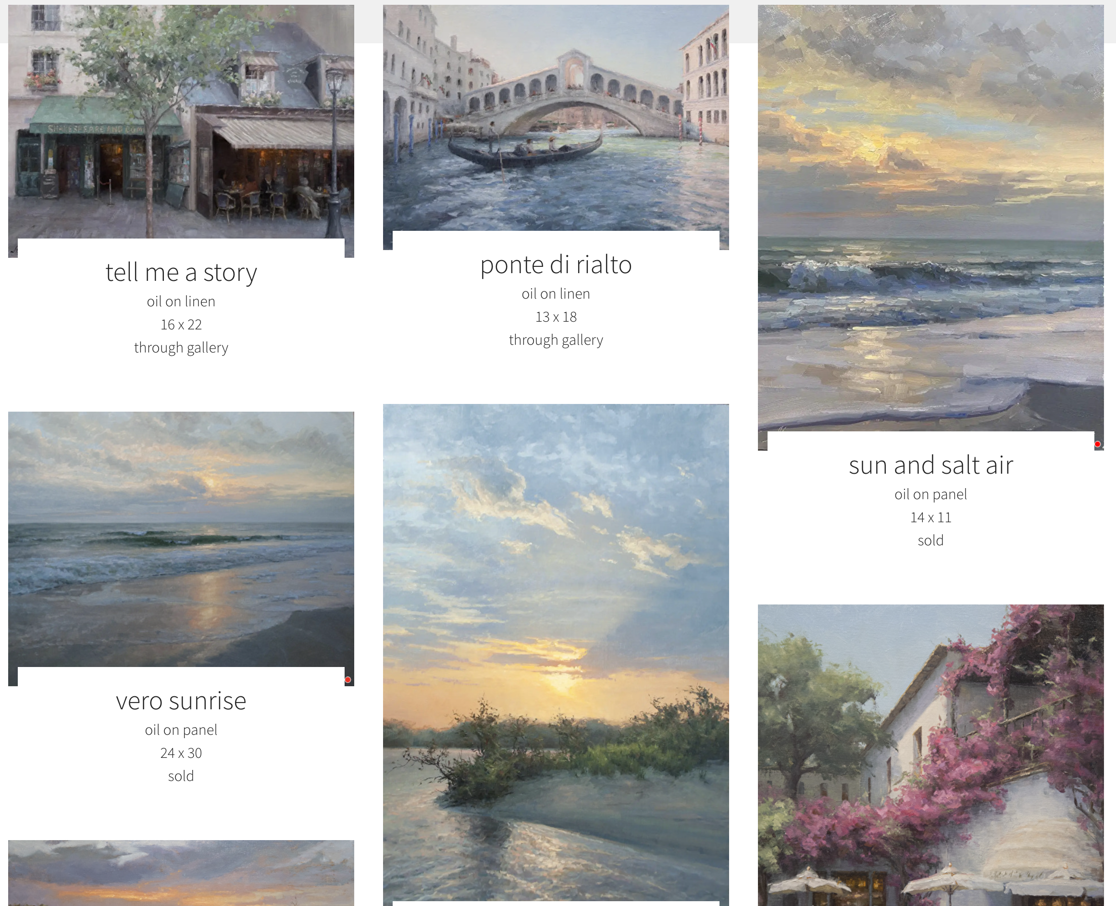
Task: Open the partially visible dusk sky painting
Action: pos(181,873)
